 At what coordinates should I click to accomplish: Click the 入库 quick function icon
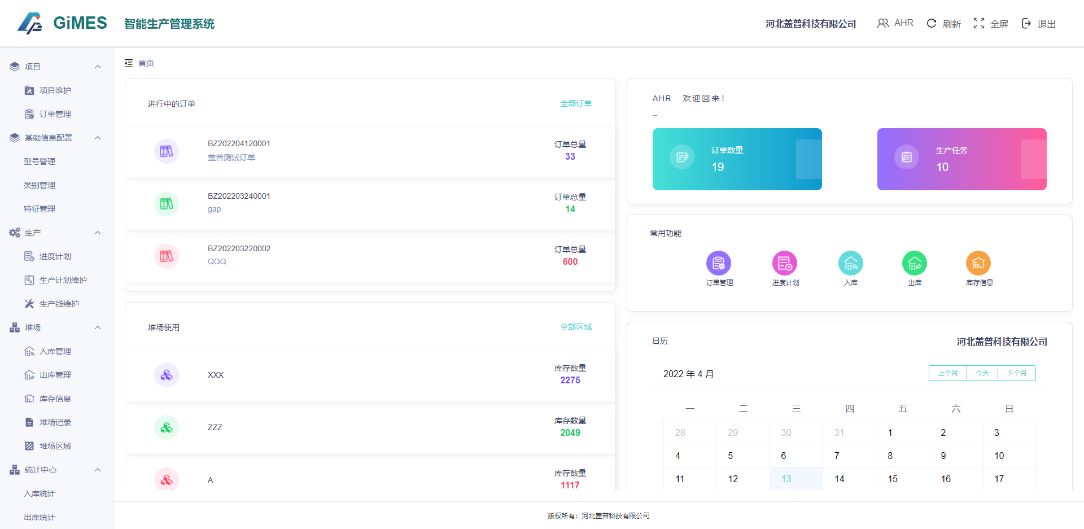[x=850, y=263]
